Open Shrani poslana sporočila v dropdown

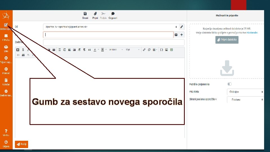pyautogui.click(x=245, y=99)
